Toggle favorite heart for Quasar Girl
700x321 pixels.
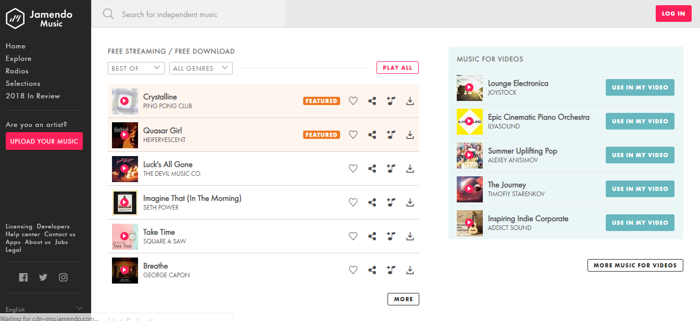coord(353,135)
